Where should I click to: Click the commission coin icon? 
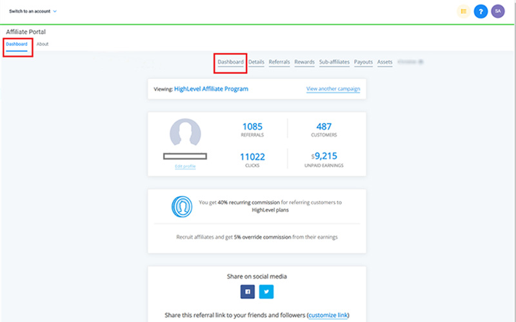coord(182,207)
